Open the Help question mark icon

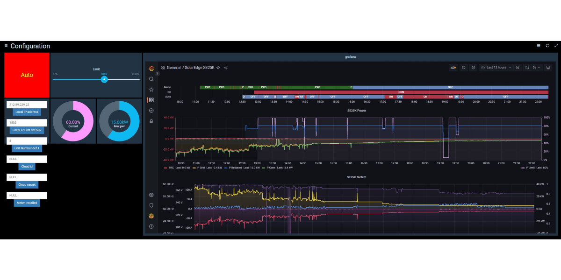click(151, 226)
